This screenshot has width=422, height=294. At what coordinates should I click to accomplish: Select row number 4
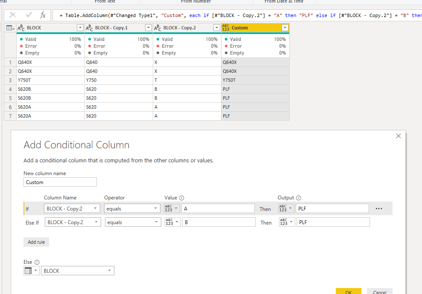point(10,89)
